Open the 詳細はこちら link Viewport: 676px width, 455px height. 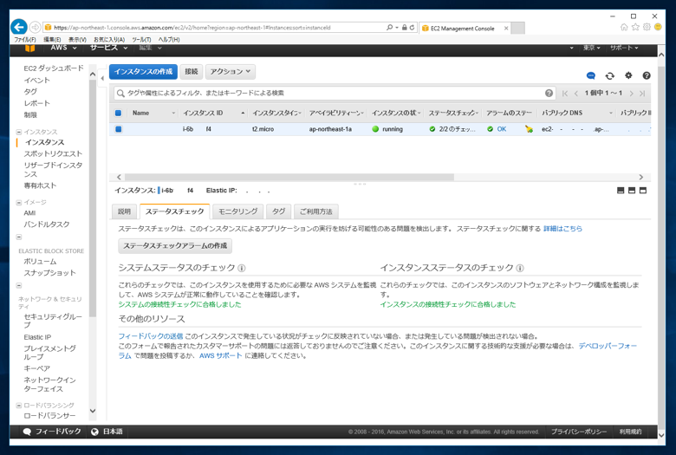[562, 229]
